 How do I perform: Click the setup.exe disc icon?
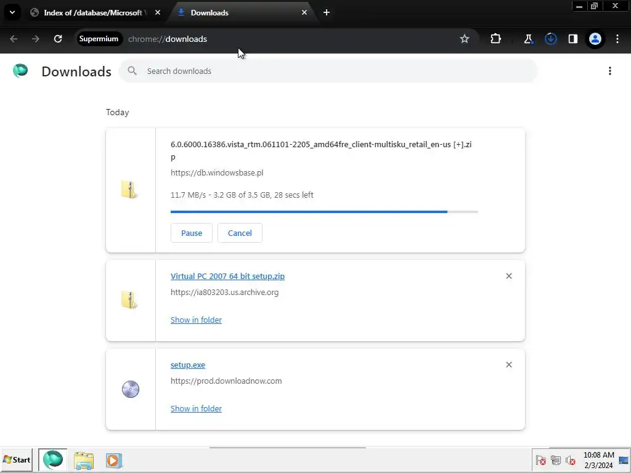131,389
